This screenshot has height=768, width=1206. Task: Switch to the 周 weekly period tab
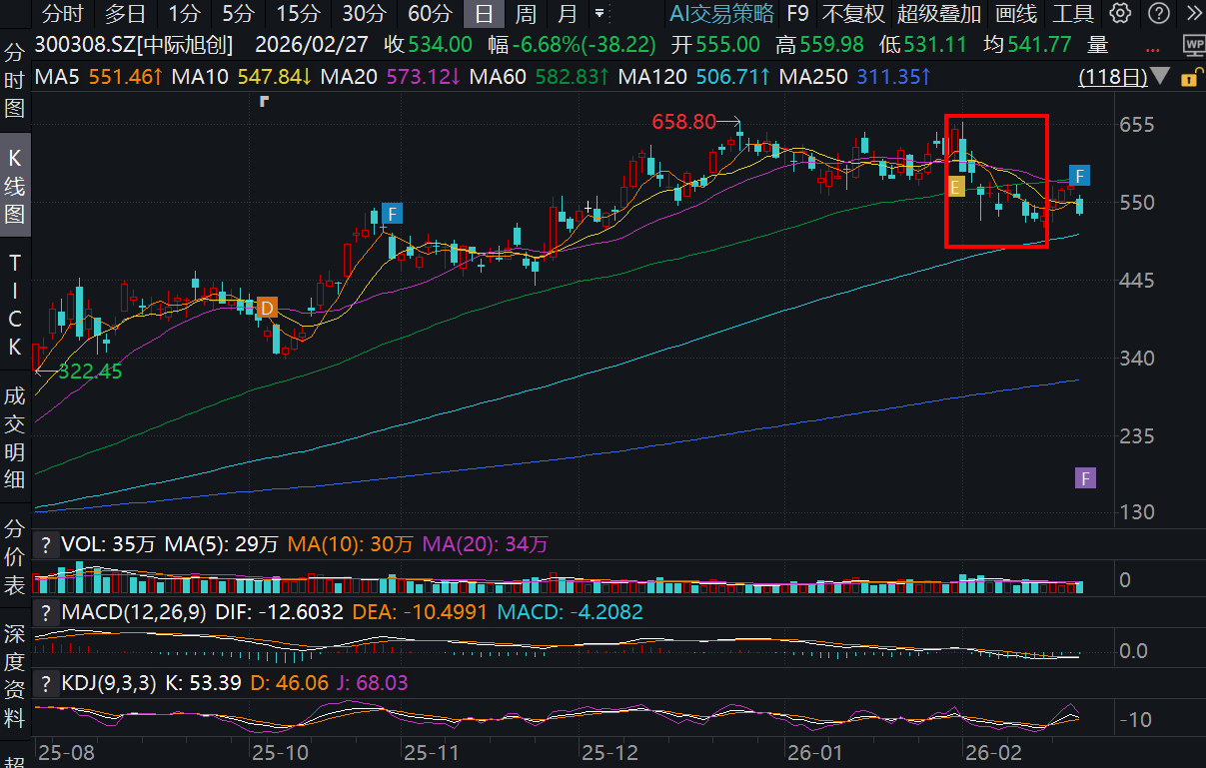pyautogui.click(x=525, y=13)
